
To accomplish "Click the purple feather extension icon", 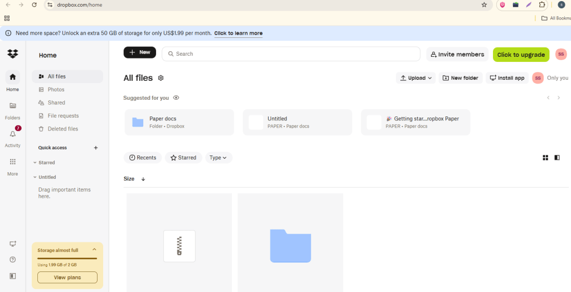I will tap(529, 4).
